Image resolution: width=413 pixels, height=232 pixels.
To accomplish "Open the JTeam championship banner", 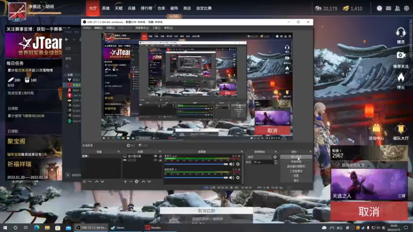I will [34, 45].
